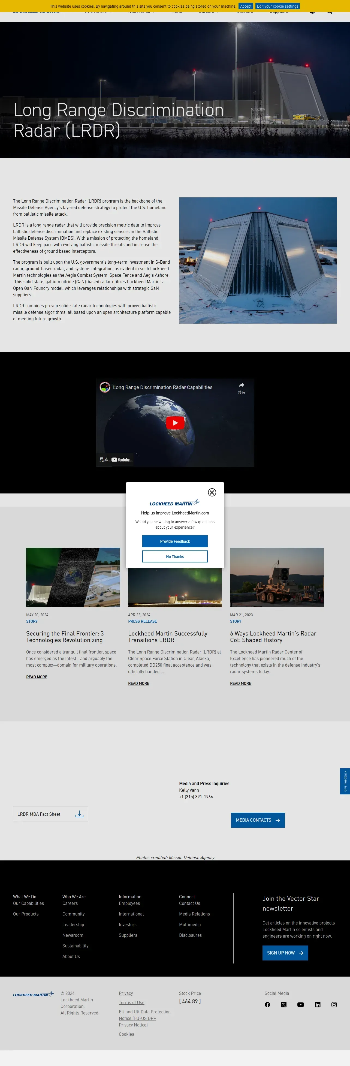This screenshot has height=1066, width=350.
Task: Open EU and UK Data Protection Notice
Action: coord(144,1018)
